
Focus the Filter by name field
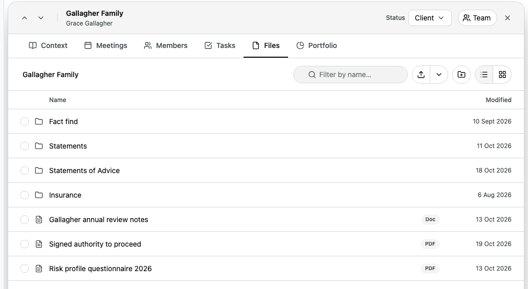pos(350,75)
